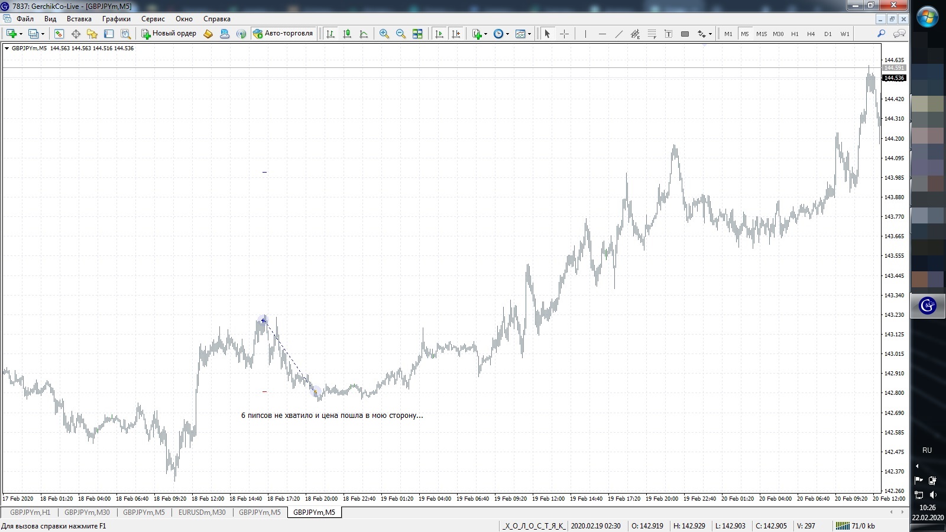The image size is (946, 532).
Task: Click the Windows Start orb
Action: click(927, 17)
